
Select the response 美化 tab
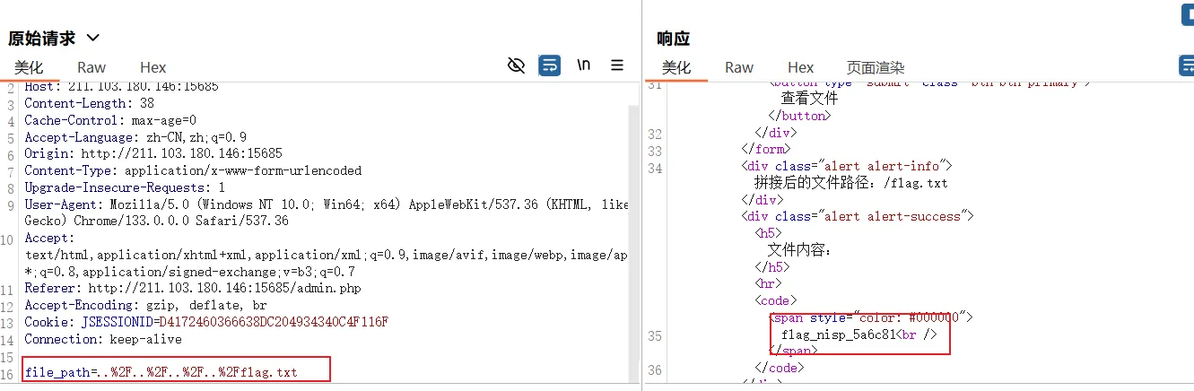click(675, 67)
